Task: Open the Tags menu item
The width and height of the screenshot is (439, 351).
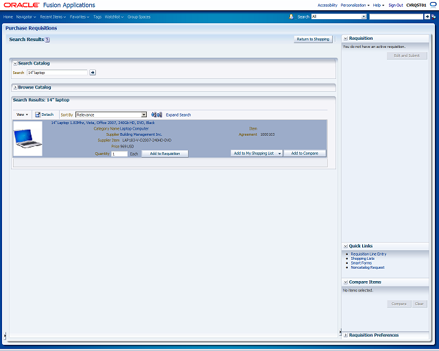Action: tap(97, 16)
